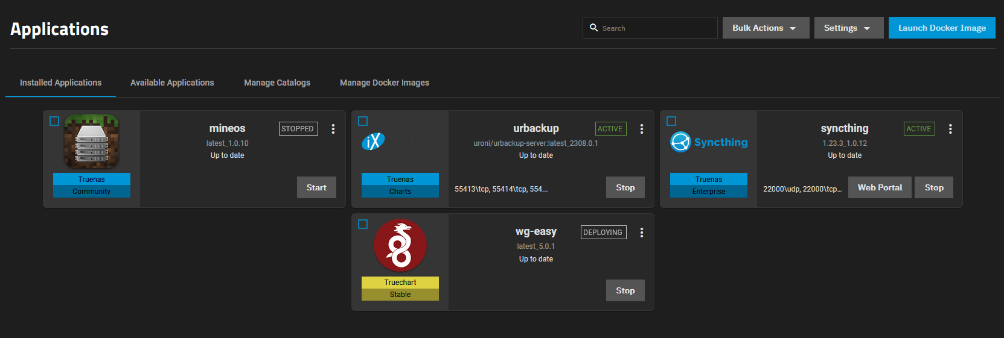This screenshot has height=338, width=1004.
Task: Click the urbackup app name
Action: coord(536,128)
